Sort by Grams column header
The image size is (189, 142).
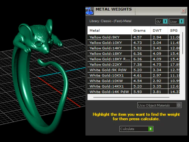coord(141,30)
